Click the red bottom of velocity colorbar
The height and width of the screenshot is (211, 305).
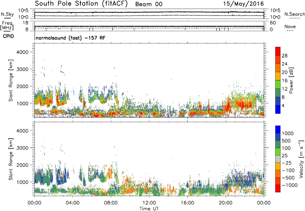[x=278, y=189]
